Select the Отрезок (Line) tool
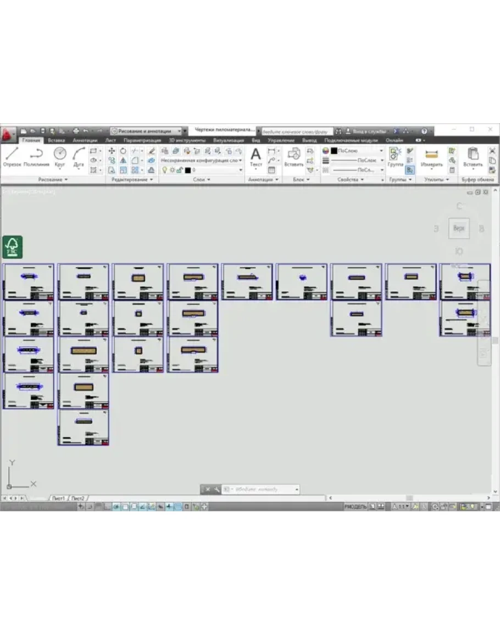Viewport: 500px width, 635px height. tap(12, 156)
